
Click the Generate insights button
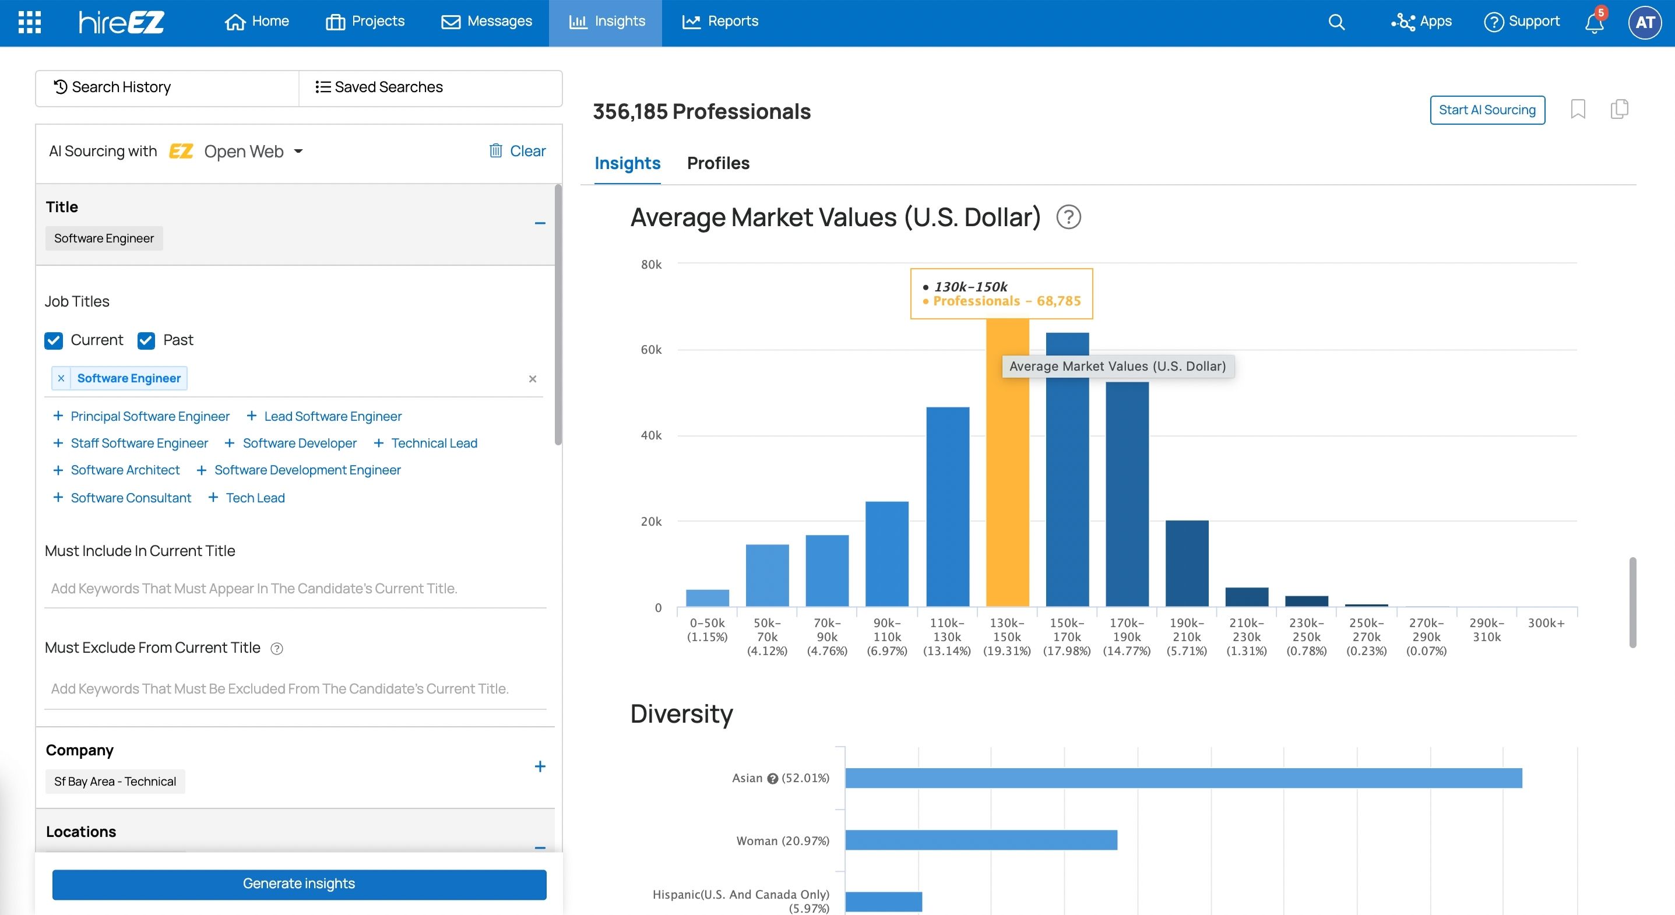(x=299, y=884)
